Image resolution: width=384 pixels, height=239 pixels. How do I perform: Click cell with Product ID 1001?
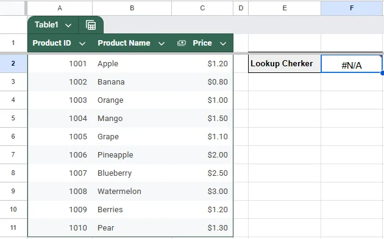(x=60, y=63)
